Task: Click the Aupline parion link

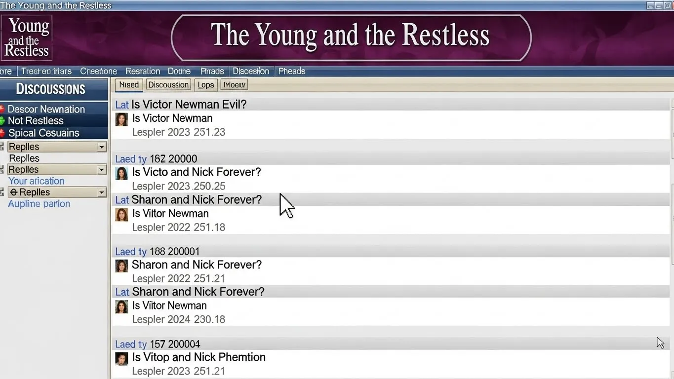Action: click(39, 204)
